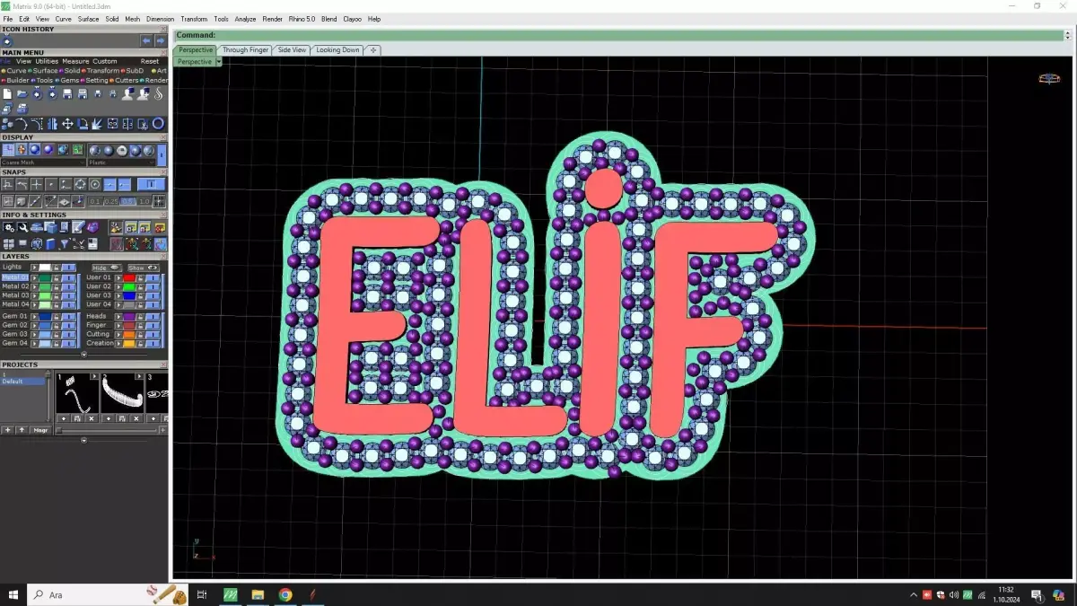This screenshot has height=606, width=1077.
Task: Expand the Metal 02 layer arrow
Action: [34, 287]
